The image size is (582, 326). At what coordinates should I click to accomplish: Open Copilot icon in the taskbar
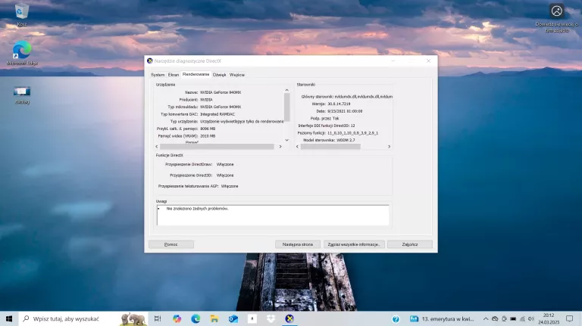(x=177, y=318)
